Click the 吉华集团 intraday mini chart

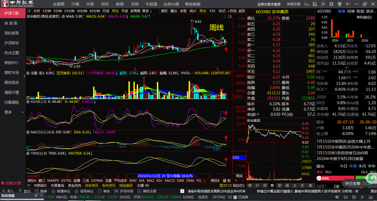tap(274, 152)
